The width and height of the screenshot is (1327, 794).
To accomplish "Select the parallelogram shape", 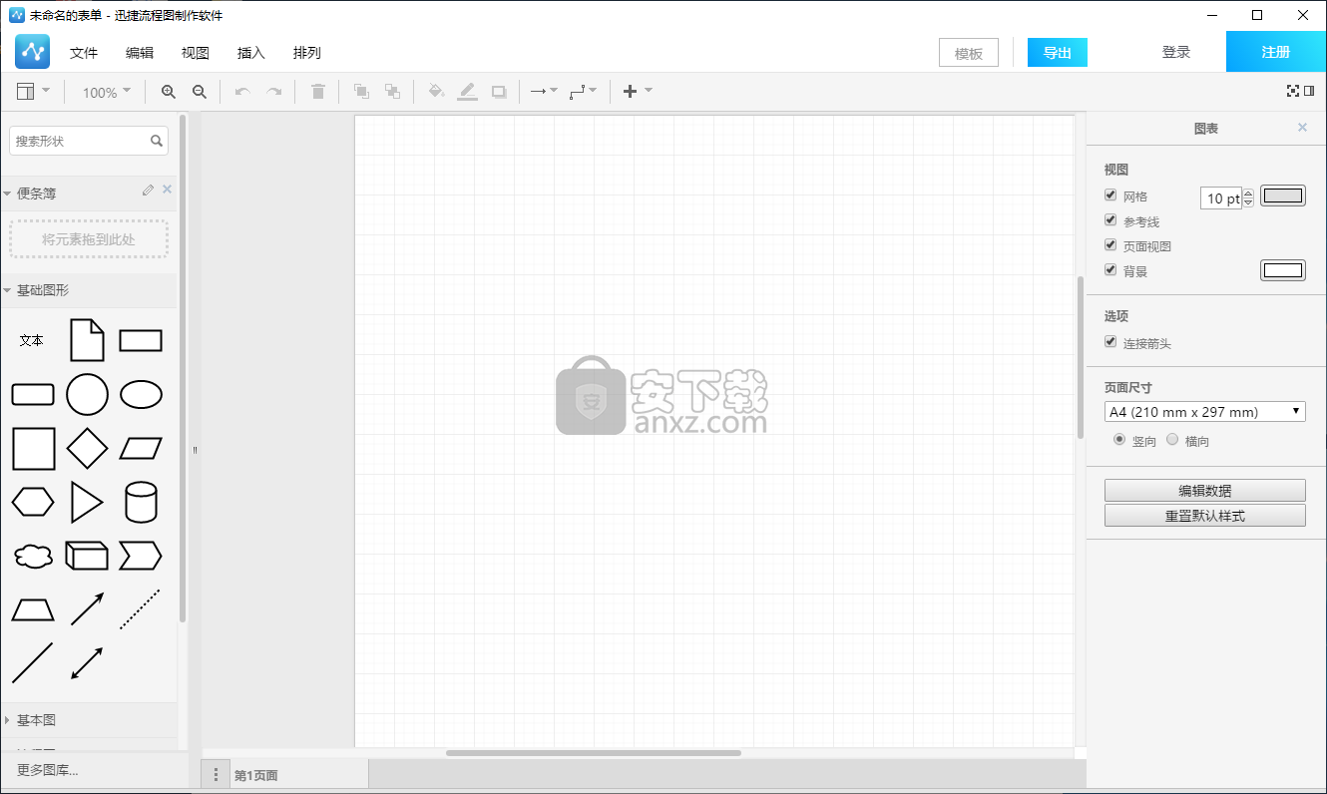I will [x=141, y=449].
